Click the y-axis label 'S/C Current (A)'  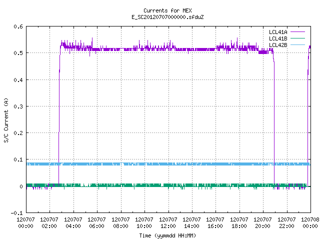[6, 120]
